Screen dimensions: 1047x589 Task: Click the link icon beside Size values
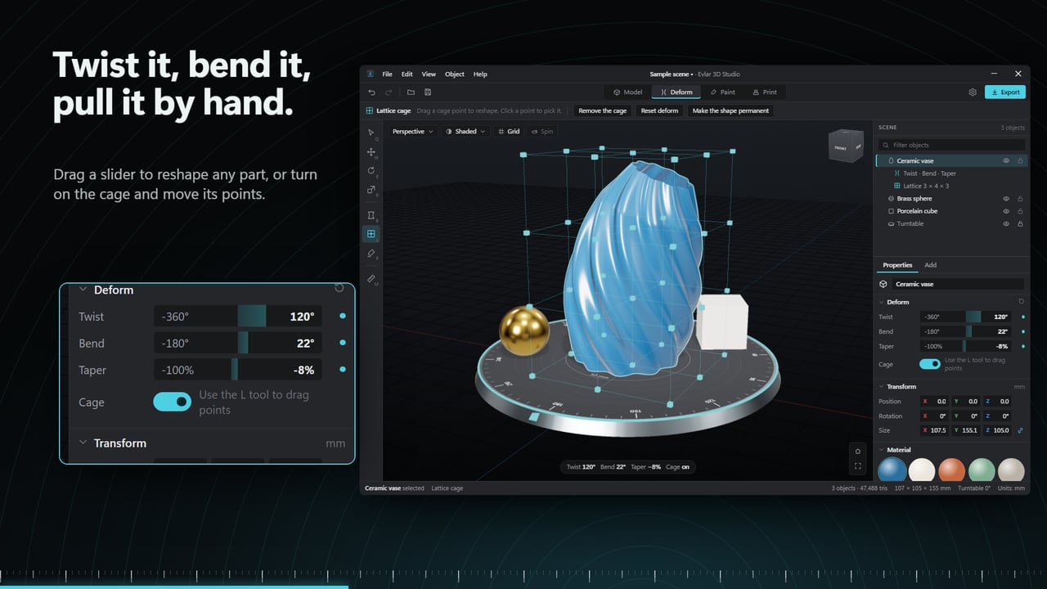point(1020,430)
